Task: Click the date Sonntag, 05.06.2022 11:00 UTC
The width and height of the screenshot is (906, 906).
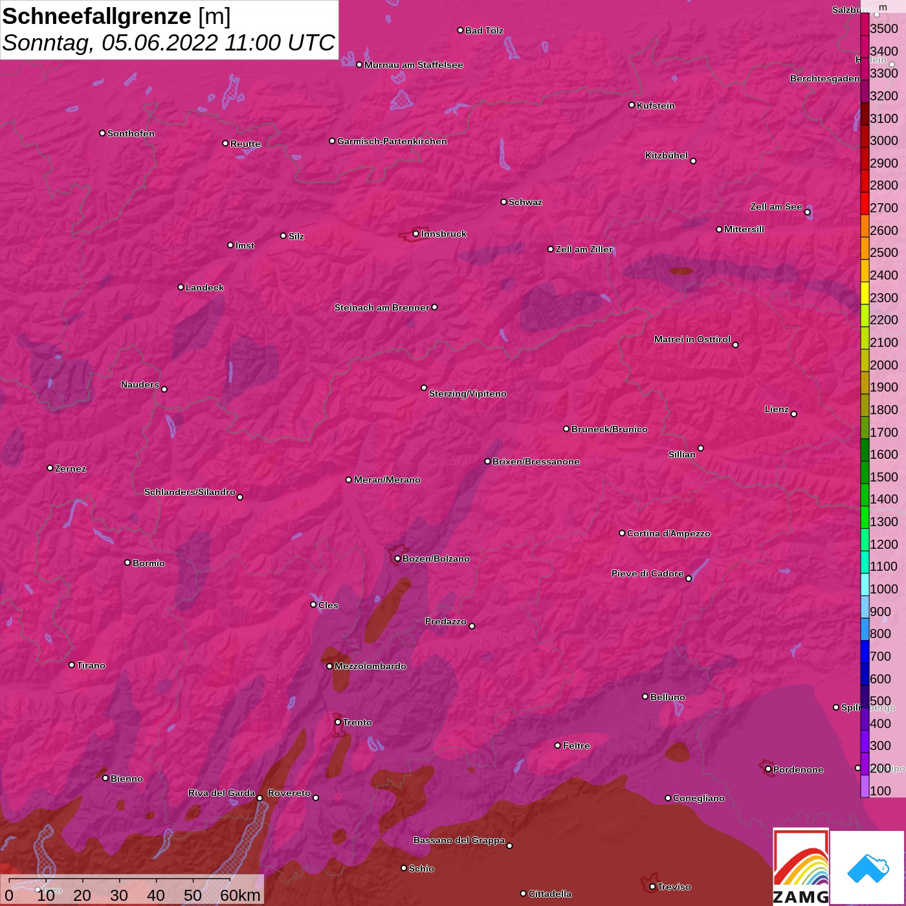Action: pyautogui.click(x=169, y=43)
